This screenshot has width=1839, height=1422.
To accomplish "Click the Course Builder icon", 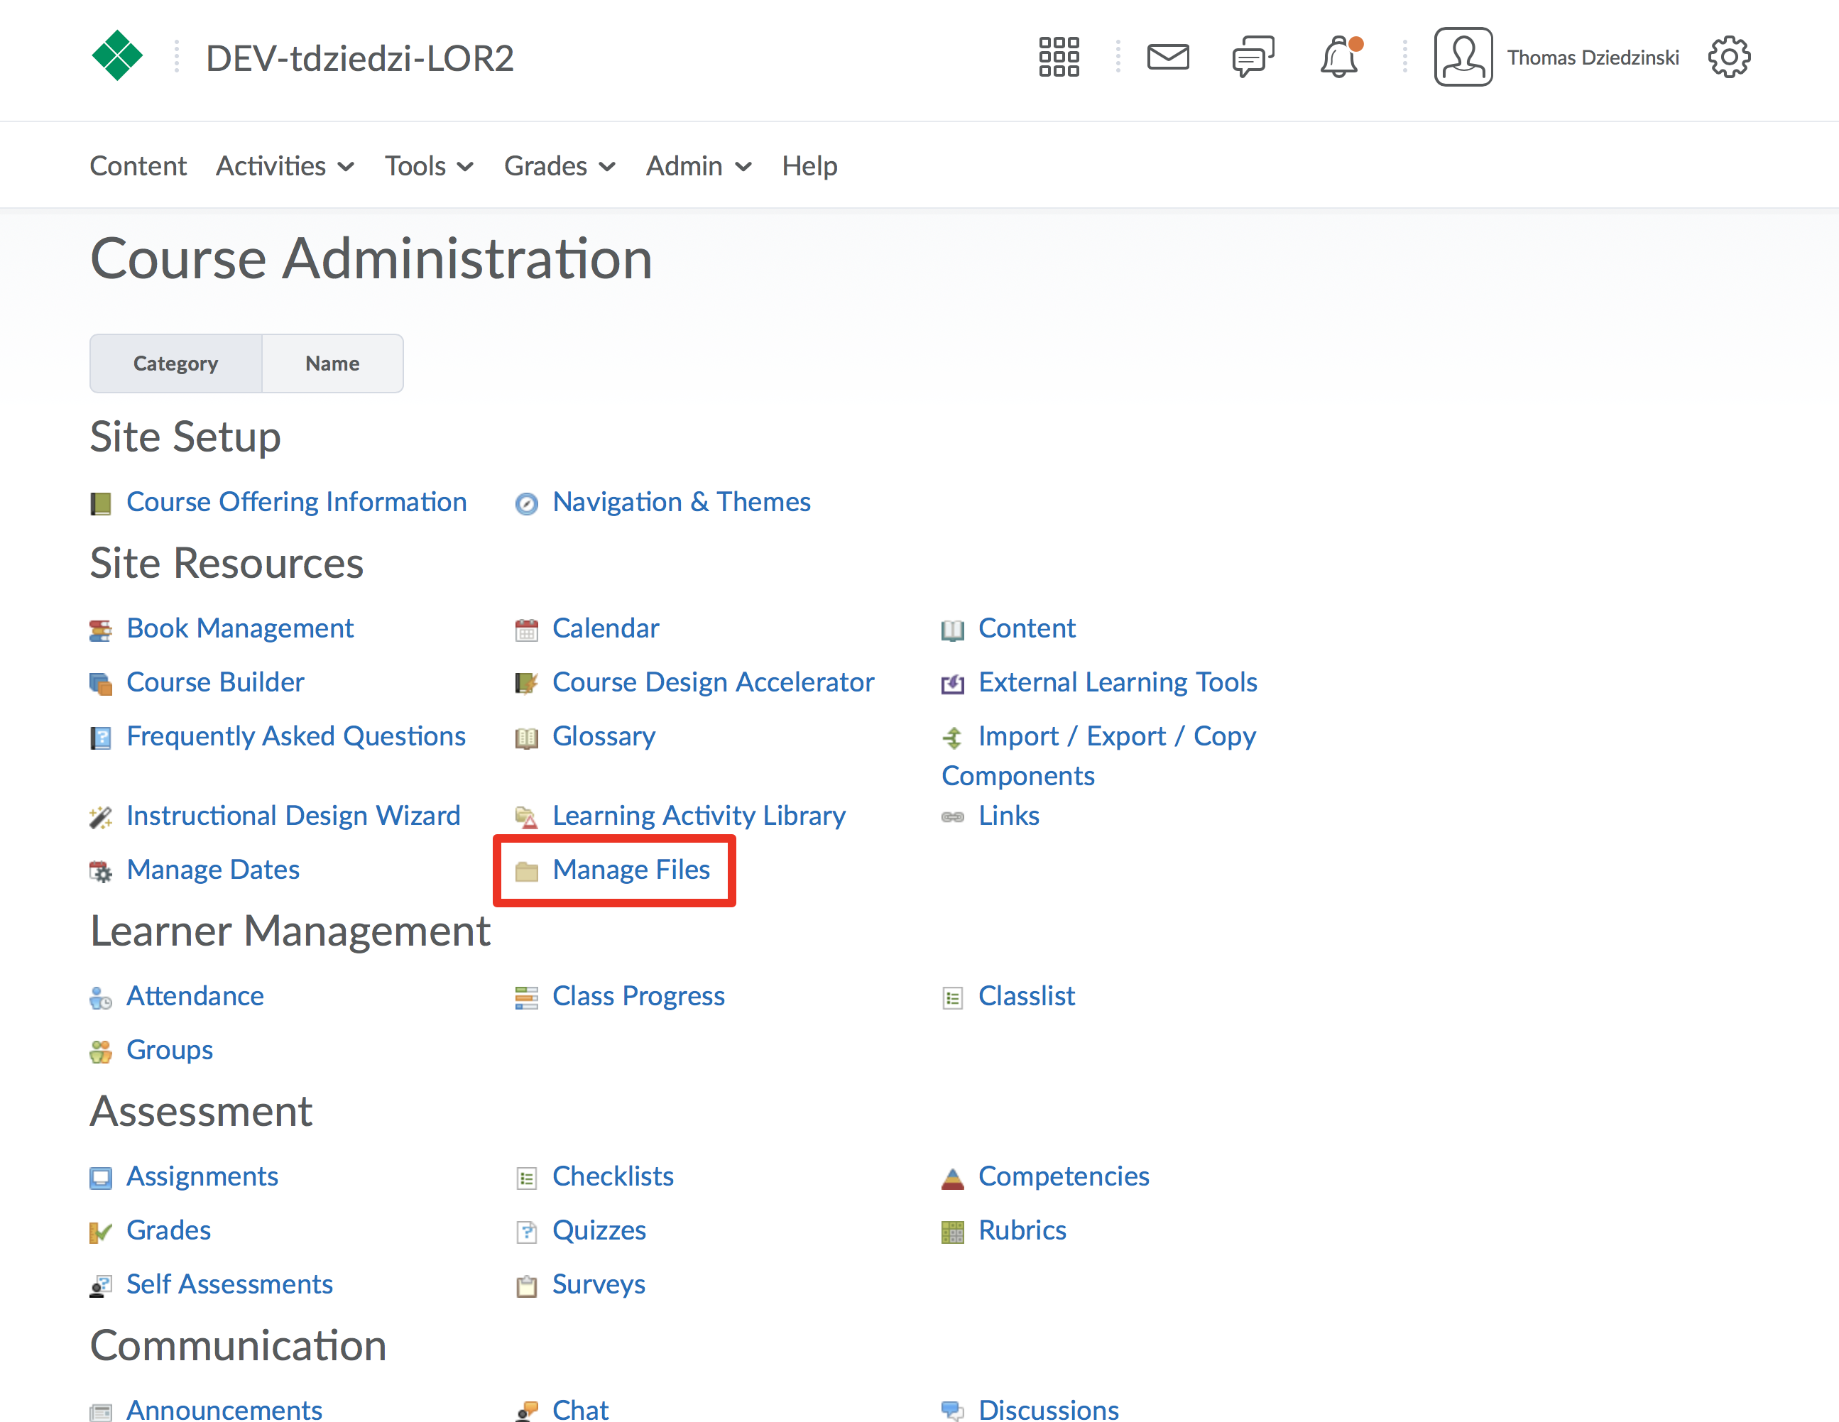I will (x=100, y=684).
